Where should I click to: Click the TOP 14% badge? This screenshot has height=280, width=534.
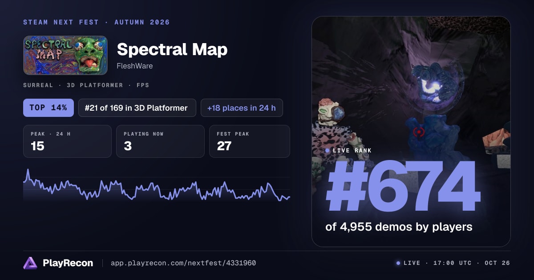click(49, 108)
